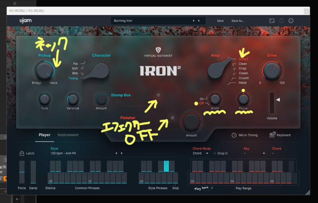Select previous Style arrow

click(116, 153)
